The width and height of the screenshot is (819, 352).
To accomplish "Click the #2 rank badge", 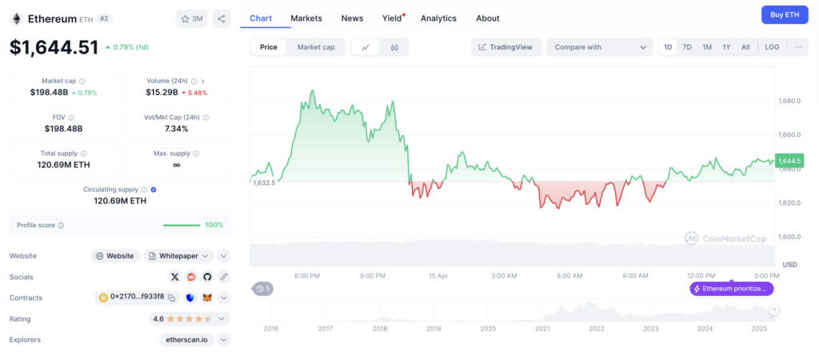I will tap(104, 19).
